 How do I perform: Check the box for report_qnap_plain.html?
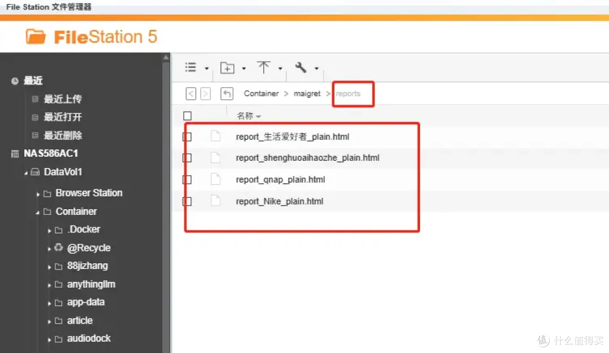pyautogui.click(x=187, y=179)
